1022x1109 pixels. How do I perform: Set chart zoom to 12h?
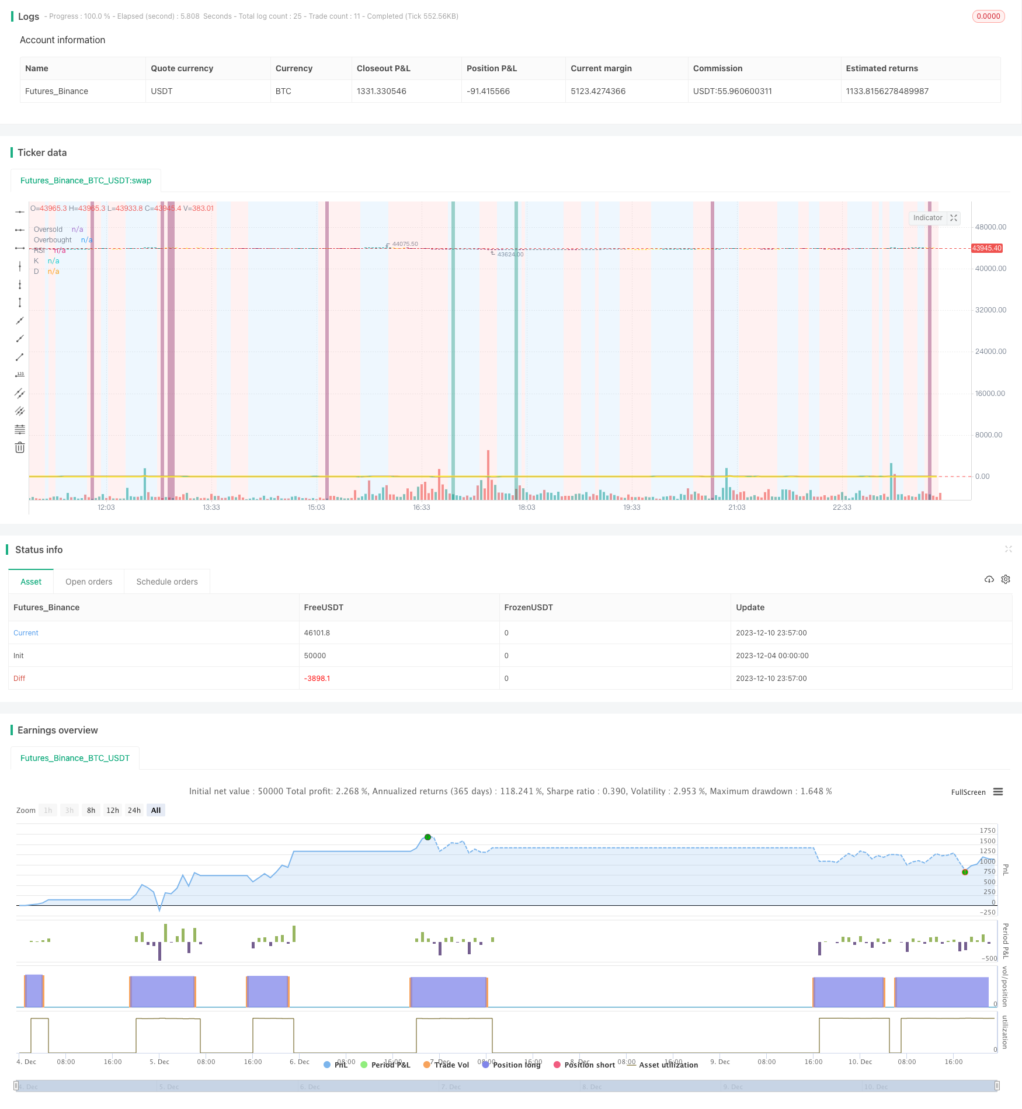(112, 810)
